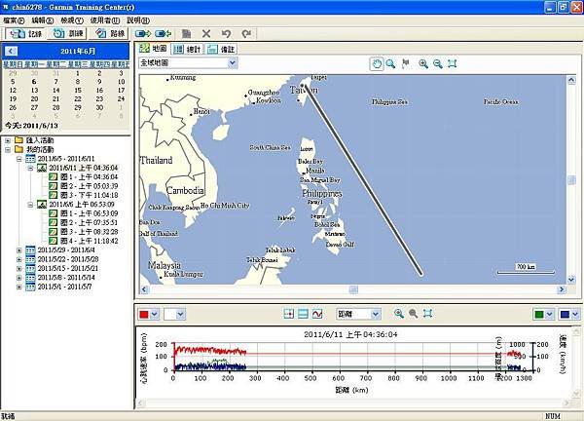Click the chart zoom-out icon
Screen dimensions: 584x421
tap(413, 314)
